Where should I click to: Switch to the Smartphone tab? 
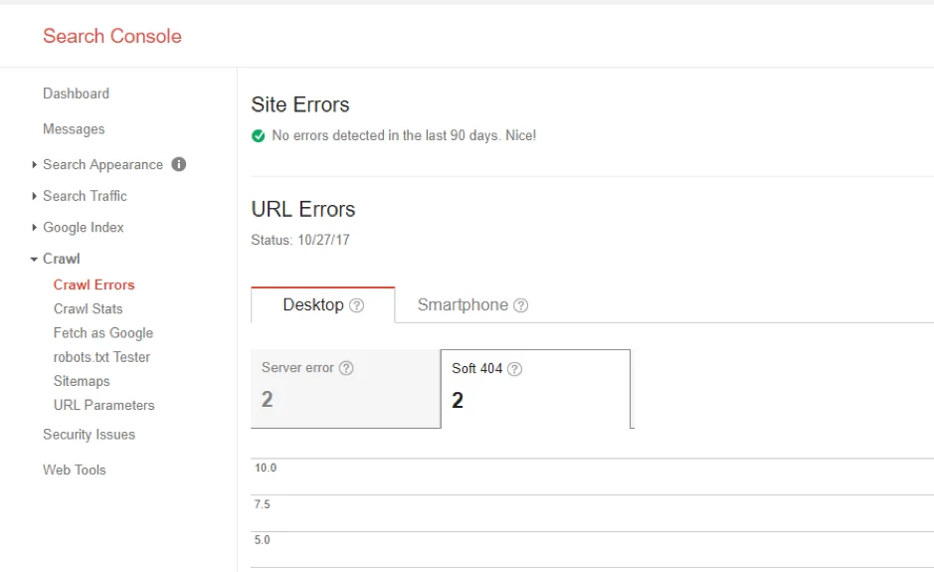click(x=472, y=304)
